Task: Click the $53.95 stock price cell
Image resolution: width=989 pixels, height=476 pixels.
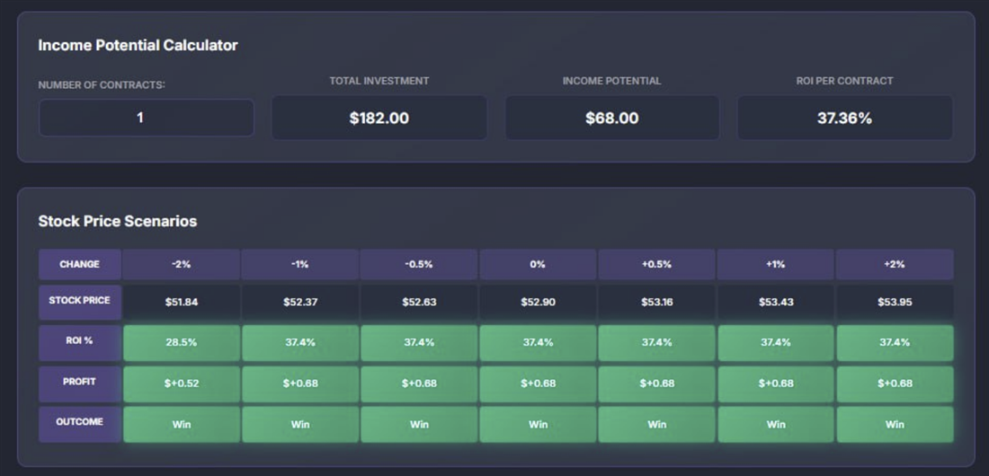Action: point(895,302)
